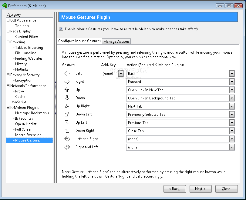
Task: Click the Up Right gesture arrow icon
Action: (x=67, y=106)
